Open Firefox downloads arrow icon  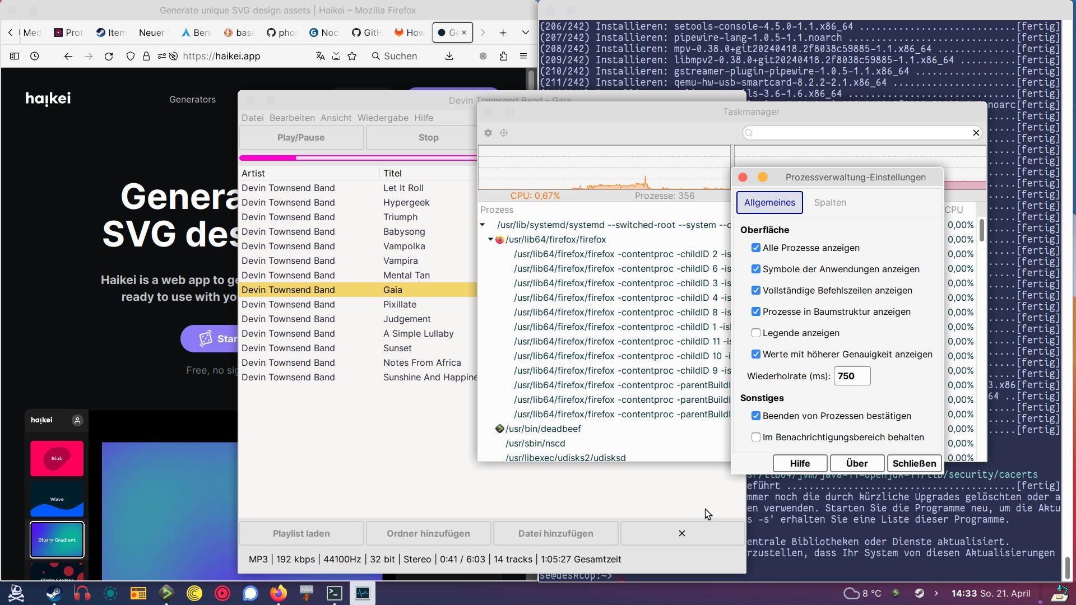(x=449, y=56)
